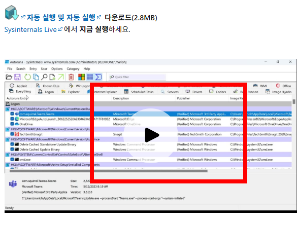297x225 pixels.
Task: Switch to the Drivers tab
Action: point(194,92)
